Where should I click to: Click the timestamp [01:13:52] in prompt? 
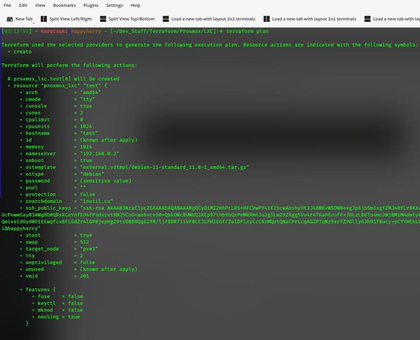[17, 31]
